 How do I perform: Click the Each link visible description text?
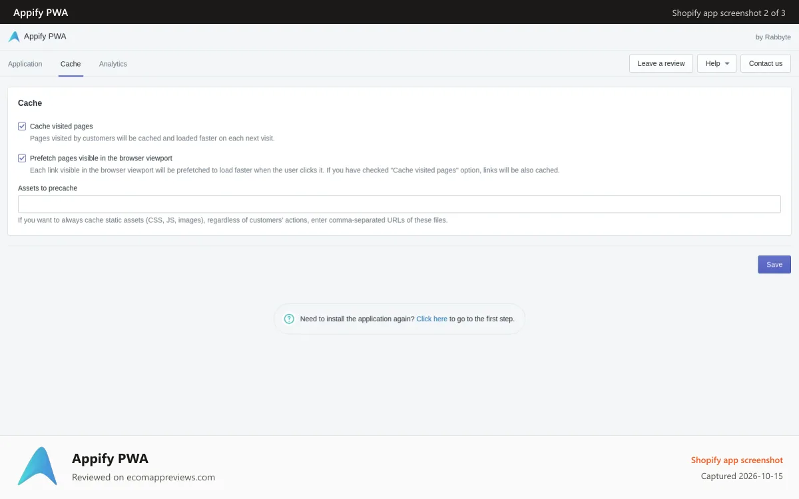[295, 170]
